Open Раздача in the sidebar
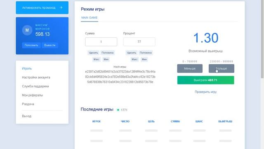The height and width of the screenshot is (149, 264). pyautogui.click(x=28, y=104)
